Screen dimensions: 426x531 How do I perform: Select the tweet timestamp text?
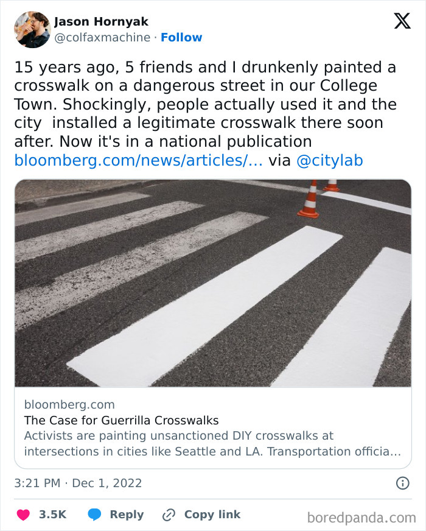point(77,482)
